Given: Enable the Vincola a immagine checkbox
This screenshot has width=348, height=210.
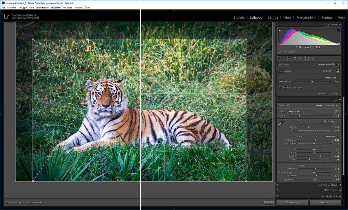Looking at the screenshot, I should [280, 87].
